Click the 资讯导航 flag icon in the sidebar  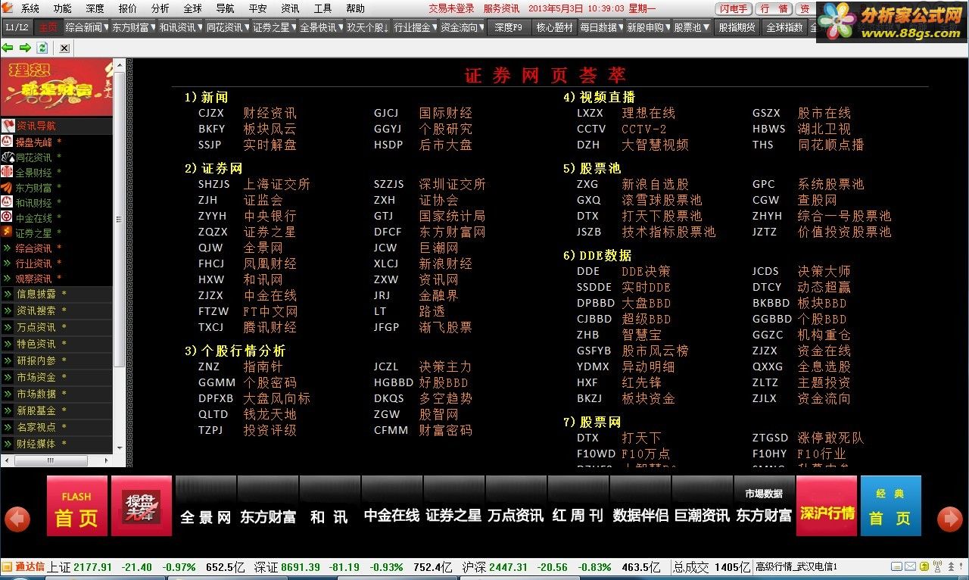click(x=8, y=126)
